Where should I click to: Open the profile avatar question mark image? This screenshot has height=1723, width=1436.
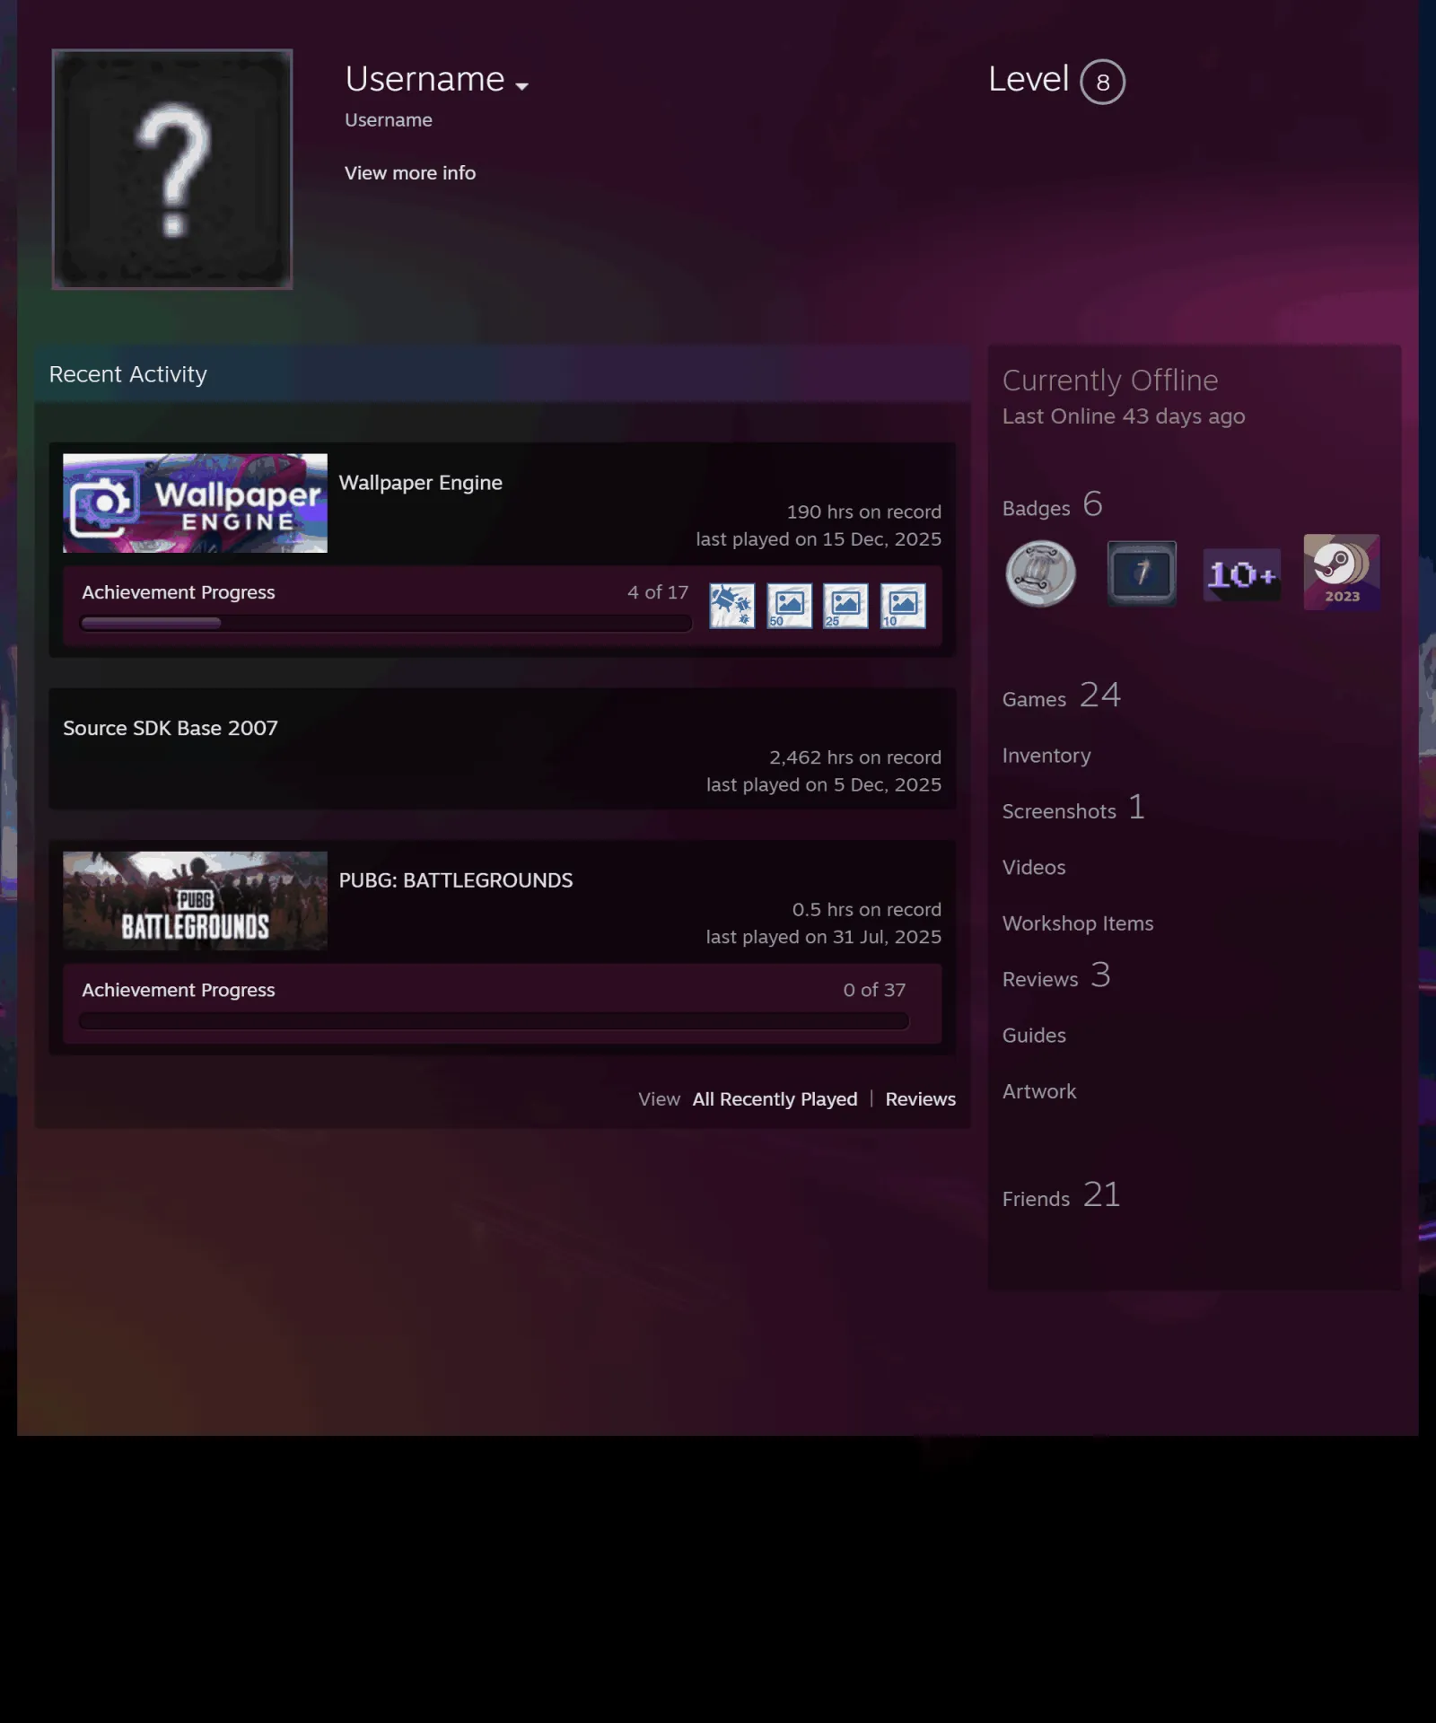click(172, 169)
